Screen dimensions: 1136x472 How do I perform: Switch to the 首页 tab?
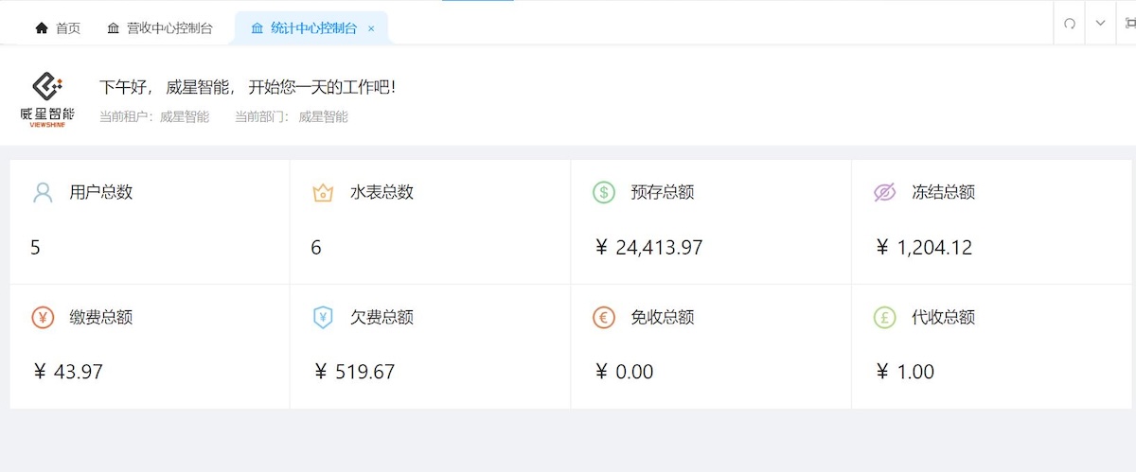click(x=58, y=28)
